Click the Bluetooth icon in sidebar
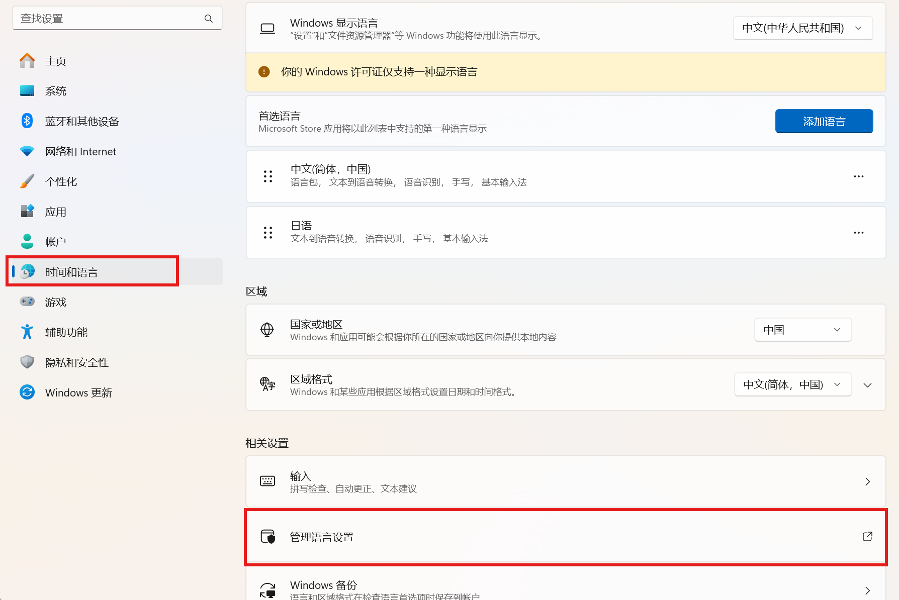899x600 pixels. click(27, 121)
